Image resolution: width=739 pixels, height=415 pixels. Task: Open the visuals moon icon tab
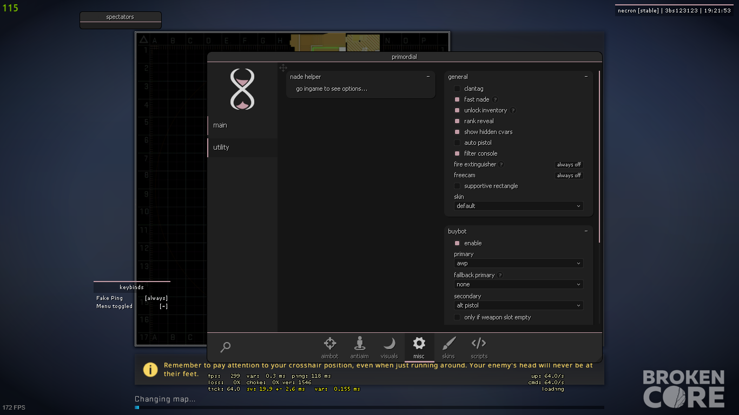(389, 347)
